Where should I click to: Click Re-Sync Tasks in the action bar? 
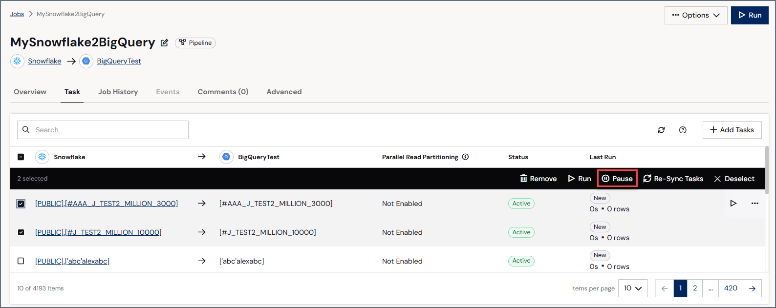673,179
